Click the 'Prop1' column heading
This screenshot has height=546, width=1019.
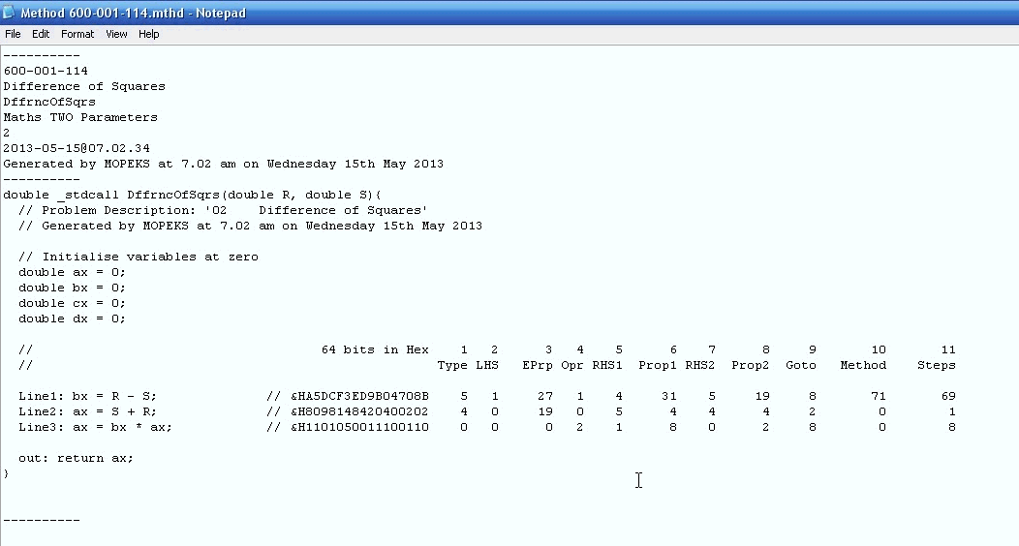[x=657, y=366]
